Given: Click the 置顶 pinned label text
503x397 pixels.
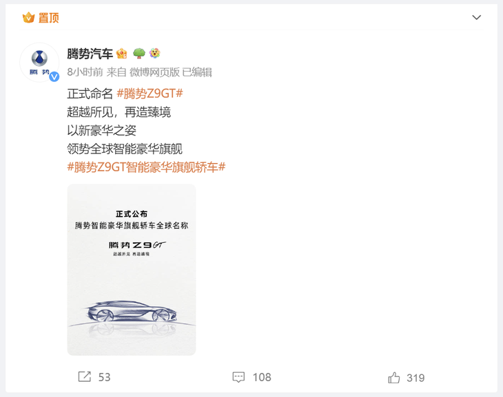Looking at the screenshot, I should click(49, 18).
